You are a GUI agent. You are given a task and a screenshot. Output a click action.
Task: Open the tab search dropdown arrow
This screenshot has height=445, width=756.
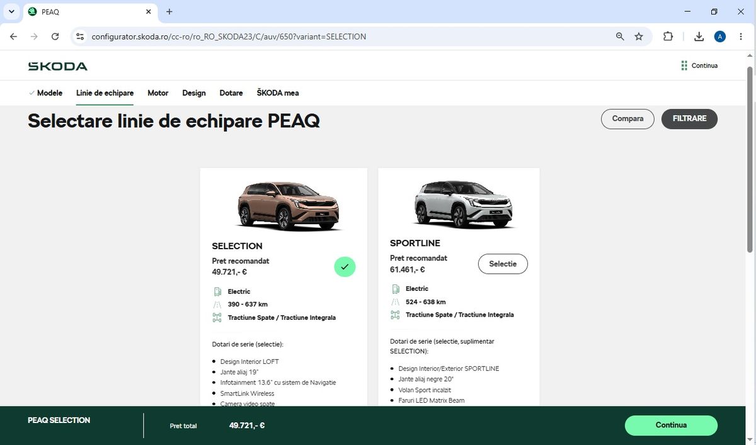pyautogui.click(x=11, y=11)
